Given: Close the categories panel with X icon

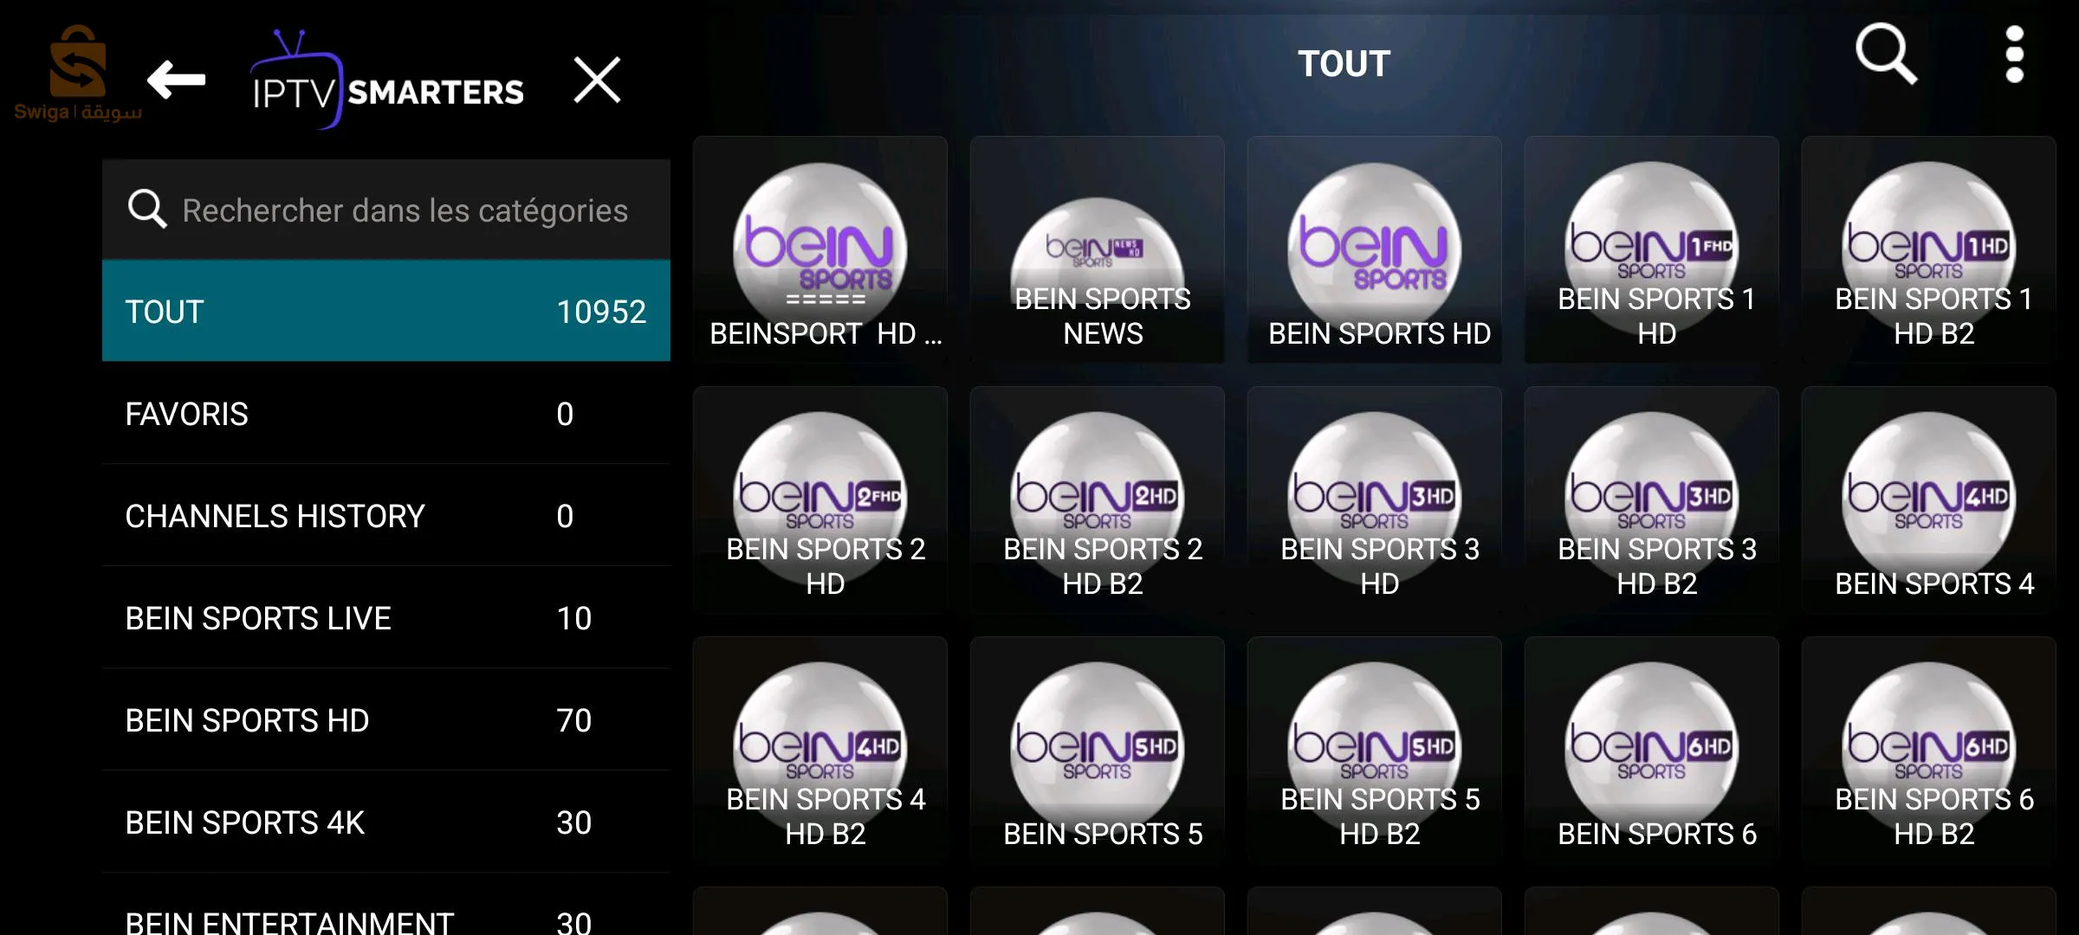Looking at the screenshot, I should (x=597, y=81).
